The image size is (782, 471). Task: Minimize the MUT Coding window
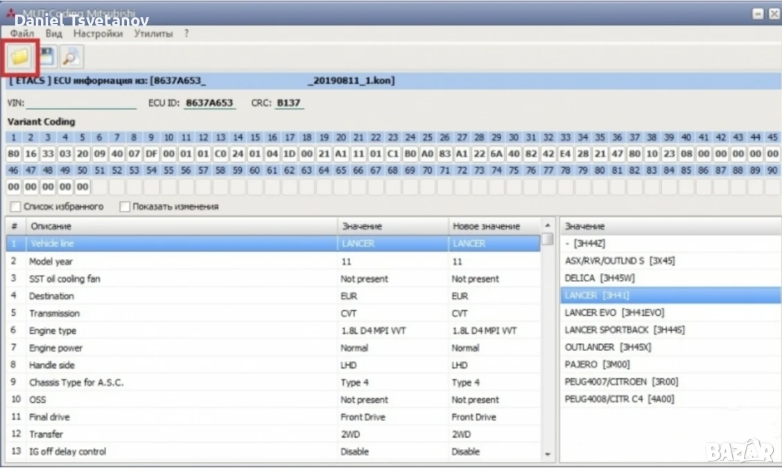(758, 14)
